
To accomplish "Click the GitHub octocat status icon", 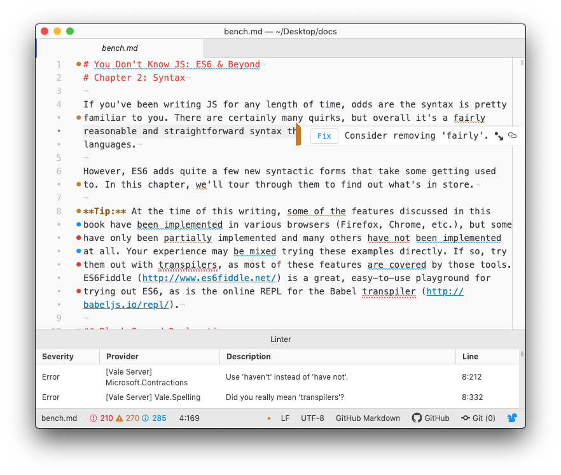I will 417,418.
